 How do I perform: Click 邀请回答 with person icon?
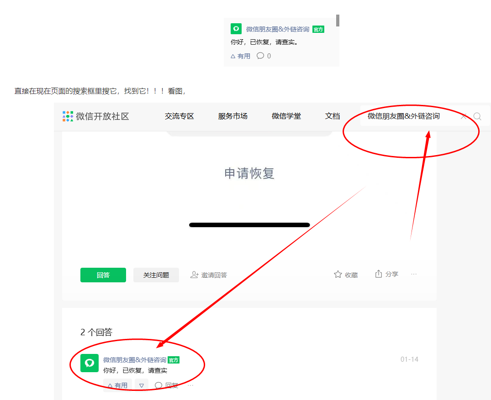(209, 275)
